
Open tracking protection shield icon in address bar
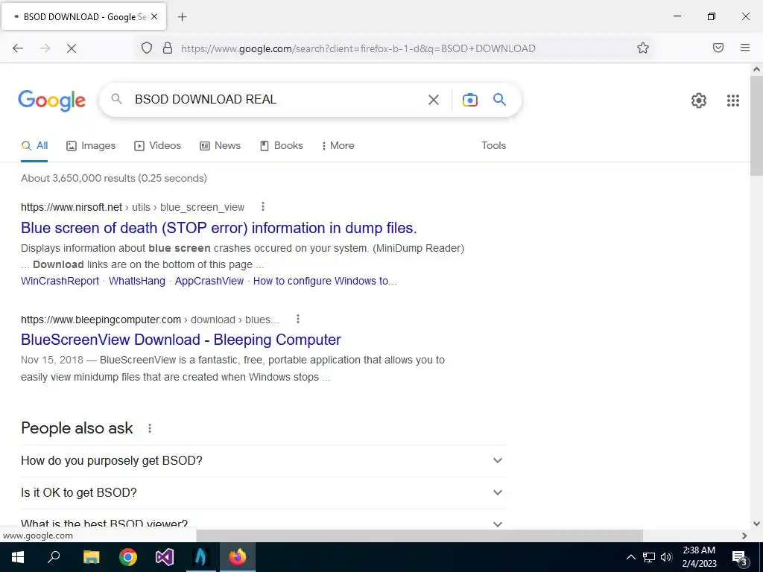[147, 48]
